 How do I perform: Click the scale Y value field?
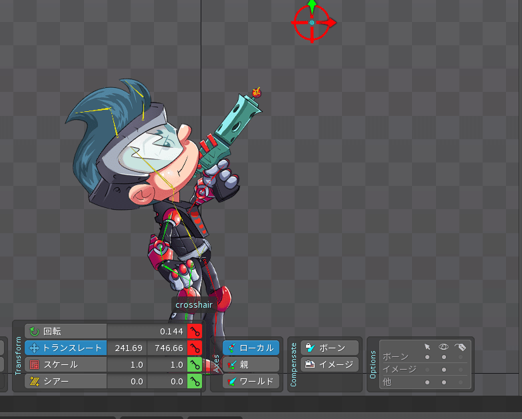click(167, 364)
